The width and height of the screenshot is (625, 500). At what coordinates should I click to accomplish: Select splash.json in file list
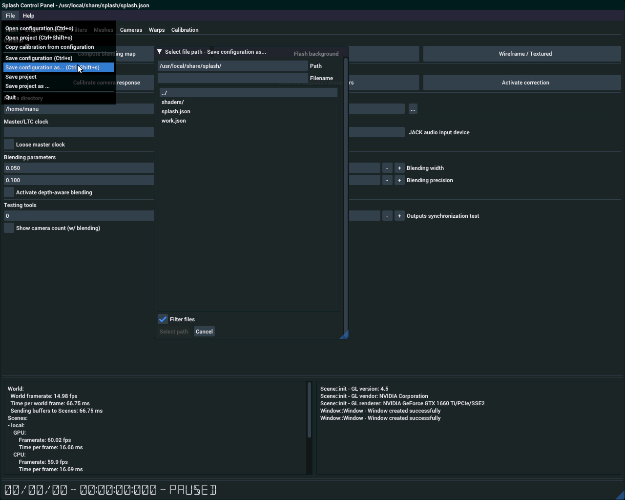pos(248,111)
